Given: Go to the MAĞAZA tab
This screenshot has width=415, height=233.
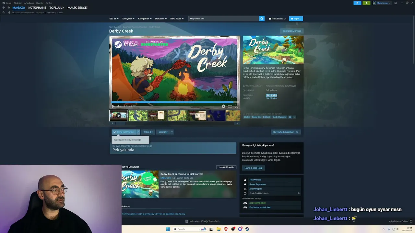Looking at the screenshot, I should tap(19, 8).
